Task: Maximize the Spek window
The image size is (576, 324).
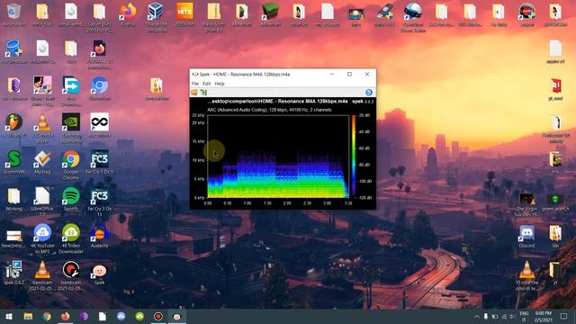Action: (x=349, y=74)
